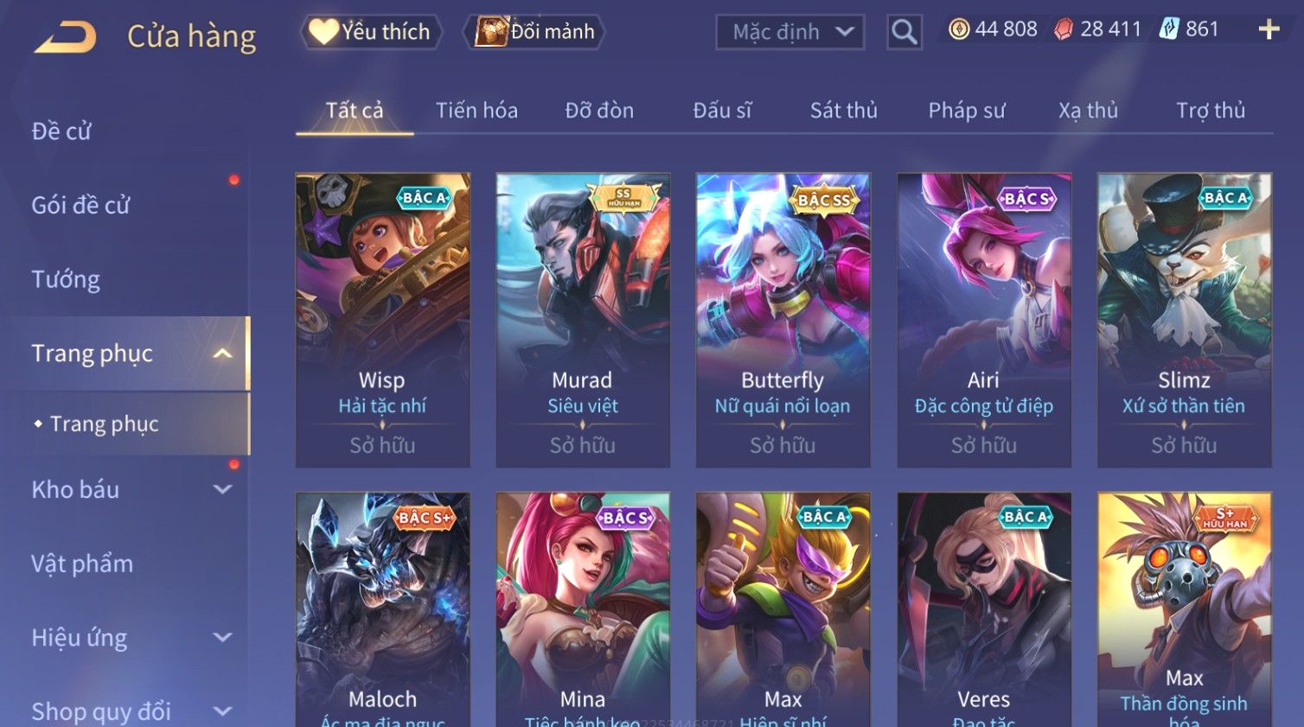Screen dimensions: 1304x727
Task: Tap the plus icon to add currency
Action: point(1269,29)
